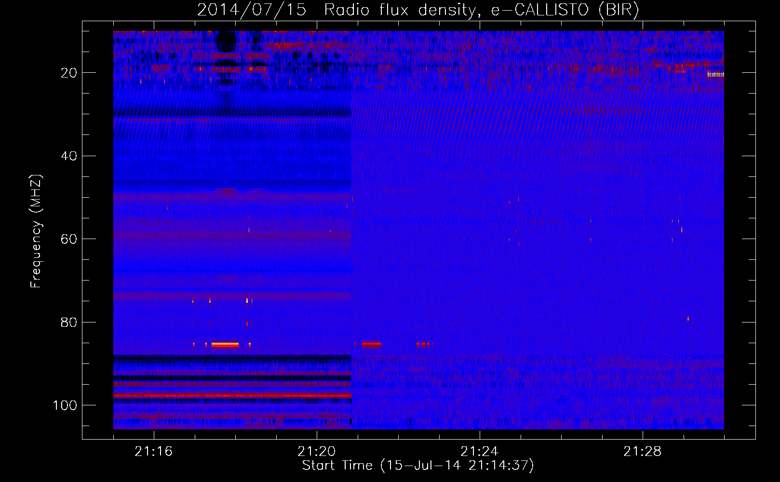Click the '100' frequency tick label

click(65, 405)
